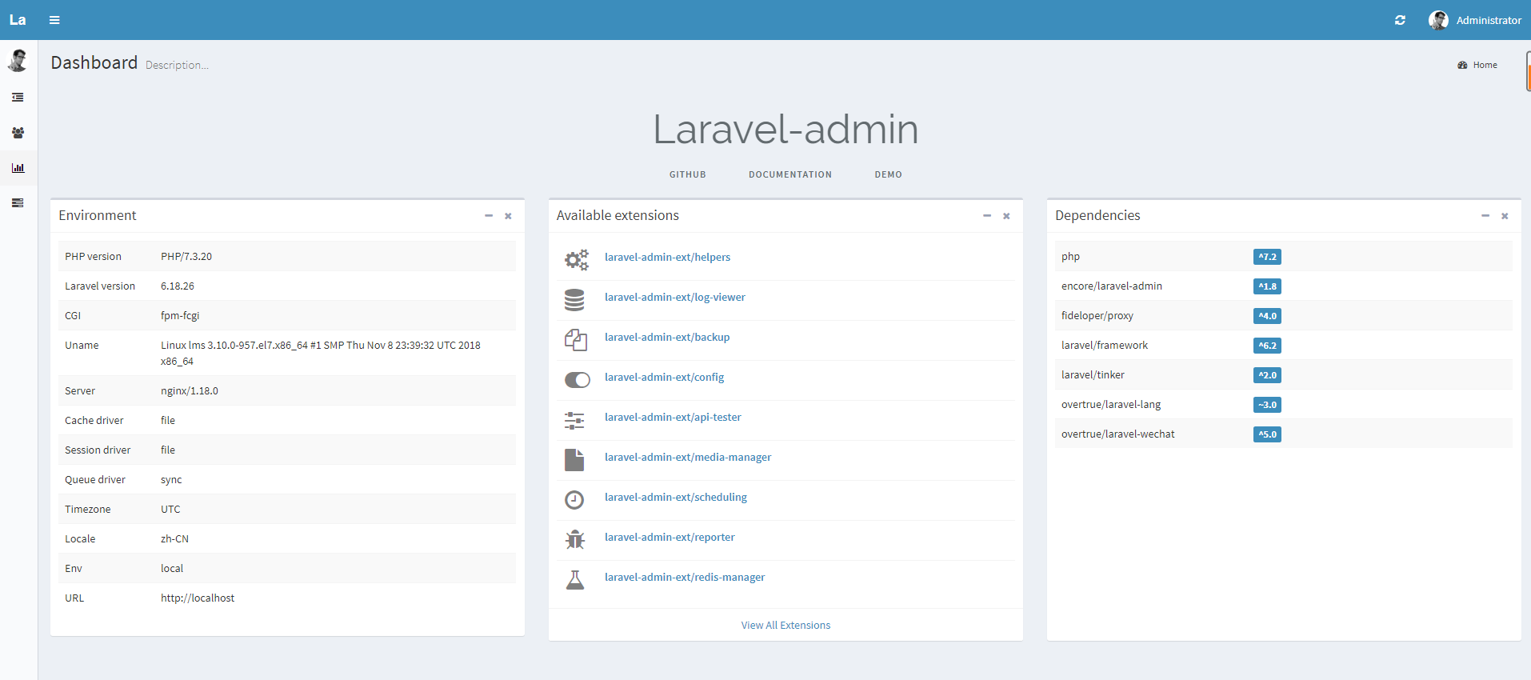Click the sidebar user avatar
Image resolution: width=1531 pixels, height=680 pixels.
(x=18, y=60)
